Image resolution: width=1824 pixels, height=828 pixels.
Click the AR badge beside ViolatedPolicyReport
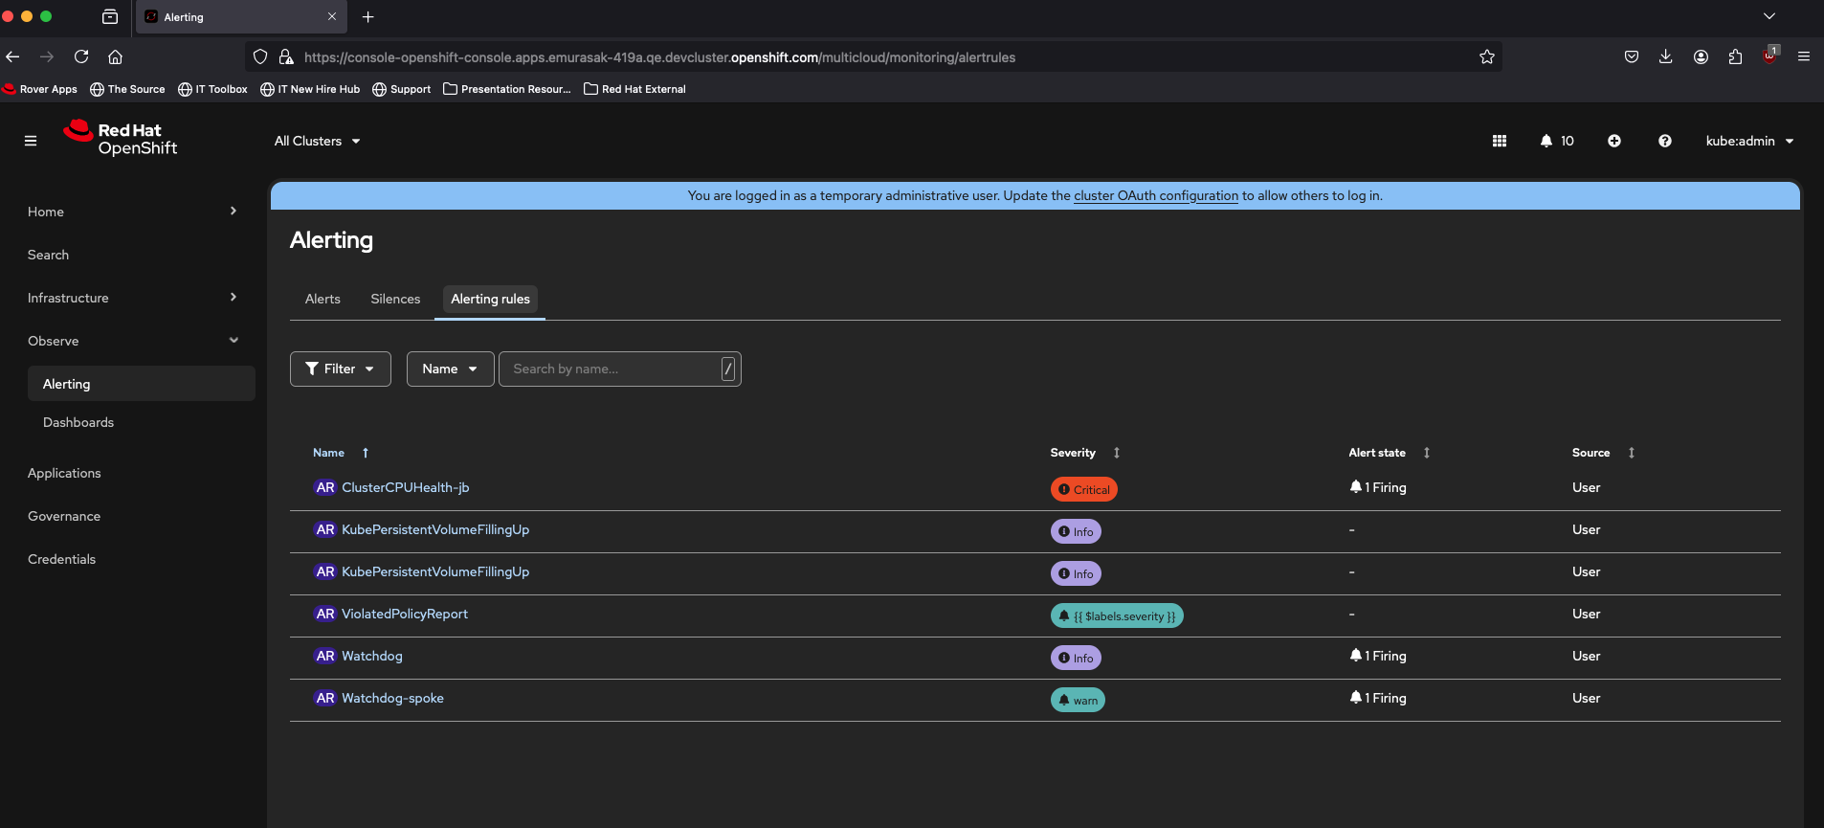[x=325, y=614]
